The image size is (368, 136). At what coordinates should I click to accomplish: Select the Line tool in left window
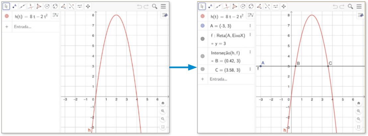(x=23, y=7)
